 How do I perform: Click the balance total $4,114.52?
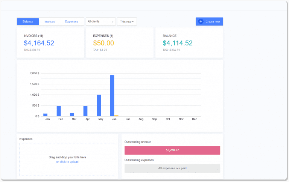click(x=178, y=43)
